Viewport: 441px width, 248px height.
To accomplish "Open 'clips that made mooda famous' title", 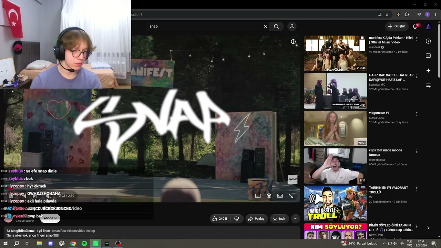I will pyautogui.click(x=386, y=153).
